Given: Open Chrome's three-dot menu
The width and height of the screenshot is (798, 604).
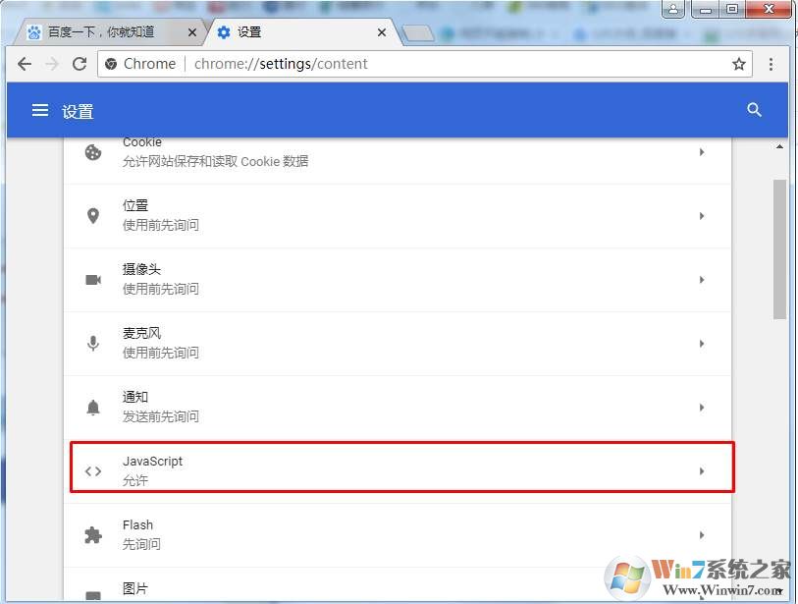Looking at the screenshot, I should (771, 64).
